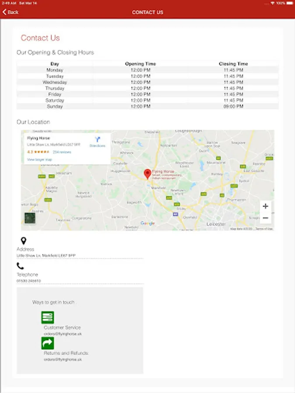
Task: Open the 234 reviews link
Action: pyautogui.click(x=62, y=152)
